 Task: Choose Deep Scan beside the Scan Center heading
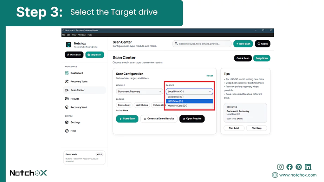261,58
